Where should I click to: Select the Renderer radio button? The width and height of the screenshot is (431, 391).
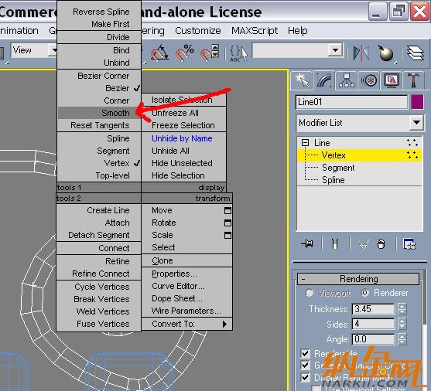click(364, 293)
